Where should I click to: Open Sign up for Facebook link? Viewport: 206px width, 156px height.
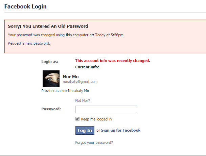click(x=121, y=130)
